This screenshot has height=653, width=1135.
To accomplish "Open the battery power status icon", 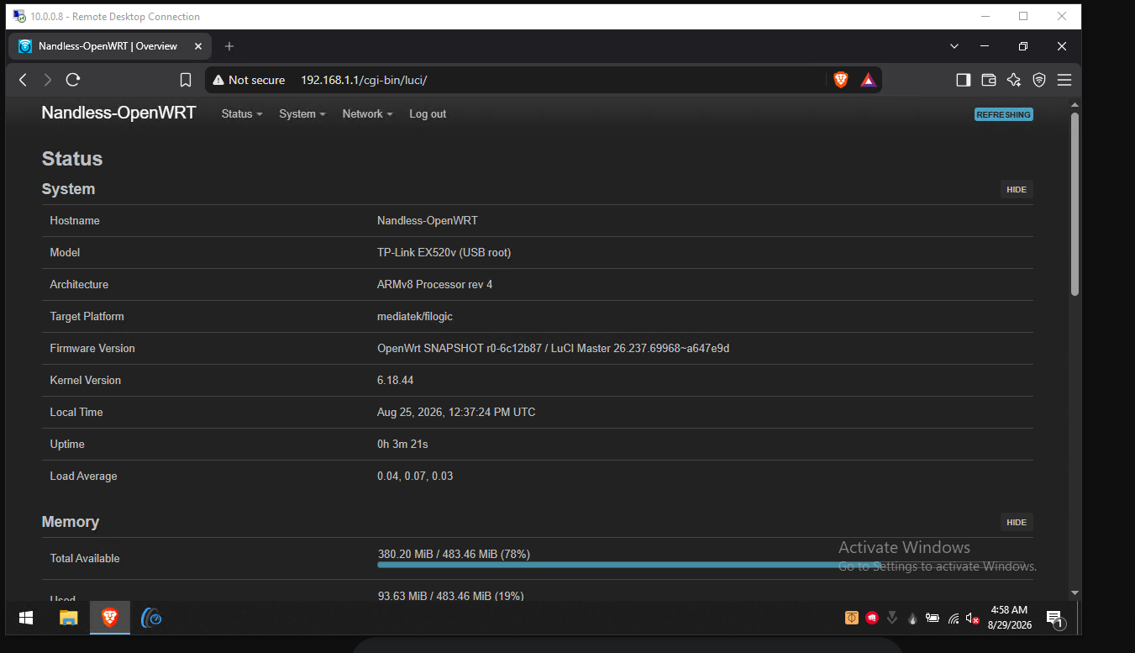I will pyautogui.click(x=933, y=619).
